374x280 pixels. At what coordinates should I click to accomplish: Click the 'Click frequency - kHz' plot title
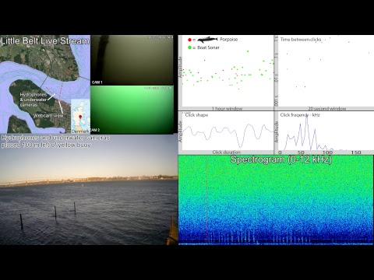[300, 115]
